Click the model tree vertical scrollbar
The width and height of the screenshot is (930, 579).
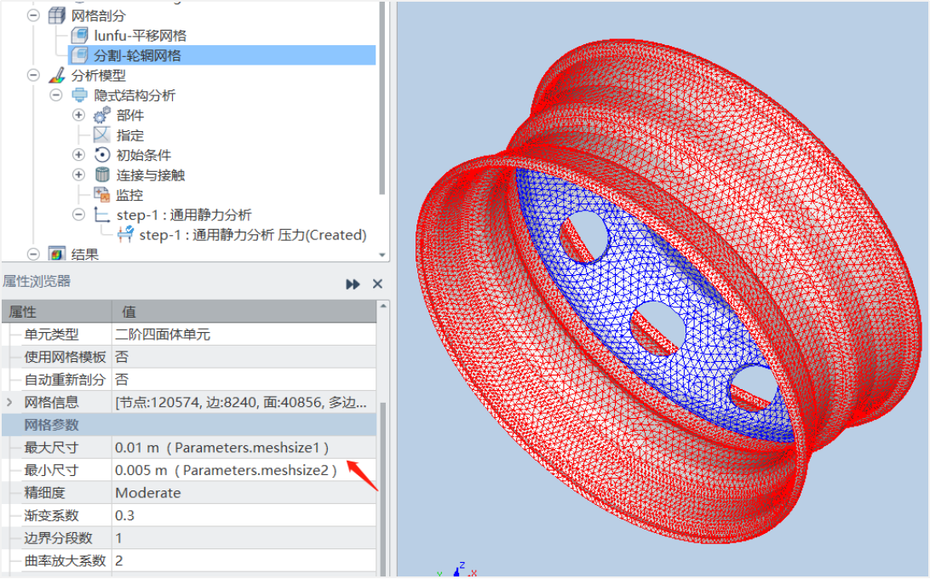tap(382, 98)
